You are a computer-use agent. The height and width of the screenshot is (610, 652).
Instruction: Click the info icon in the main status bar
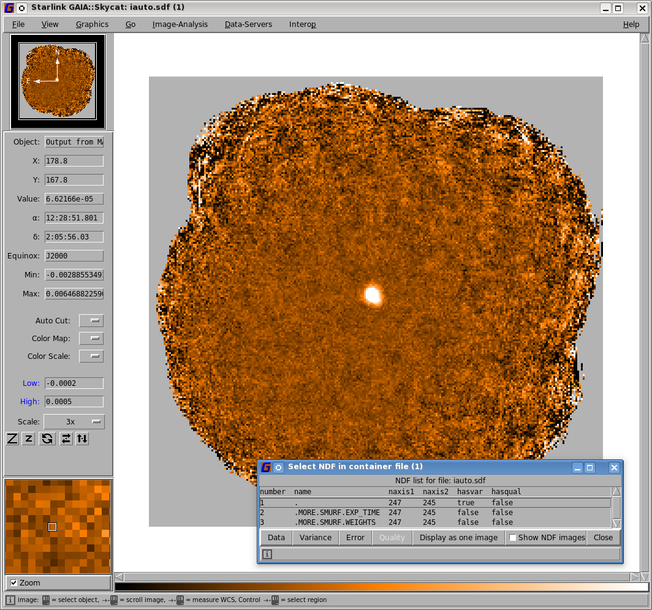click(10, 600)
